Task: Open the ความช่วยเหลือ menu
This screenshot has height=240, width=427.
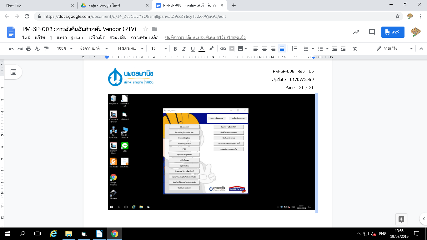Action: pyautogui.click(x=145, y=37)
